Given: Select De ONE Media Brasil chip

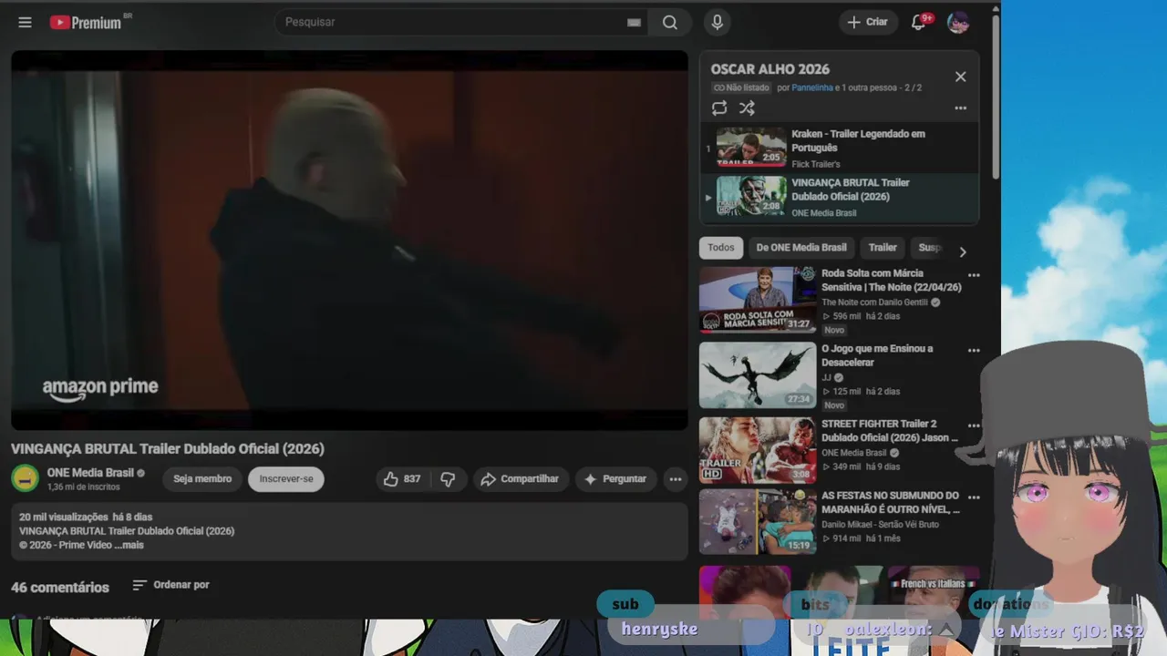Looking at the screenshot, I should click(801, 248).
